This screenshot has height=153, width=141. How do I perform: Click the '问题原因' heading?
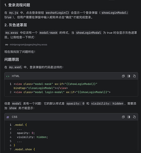(12, 59)
